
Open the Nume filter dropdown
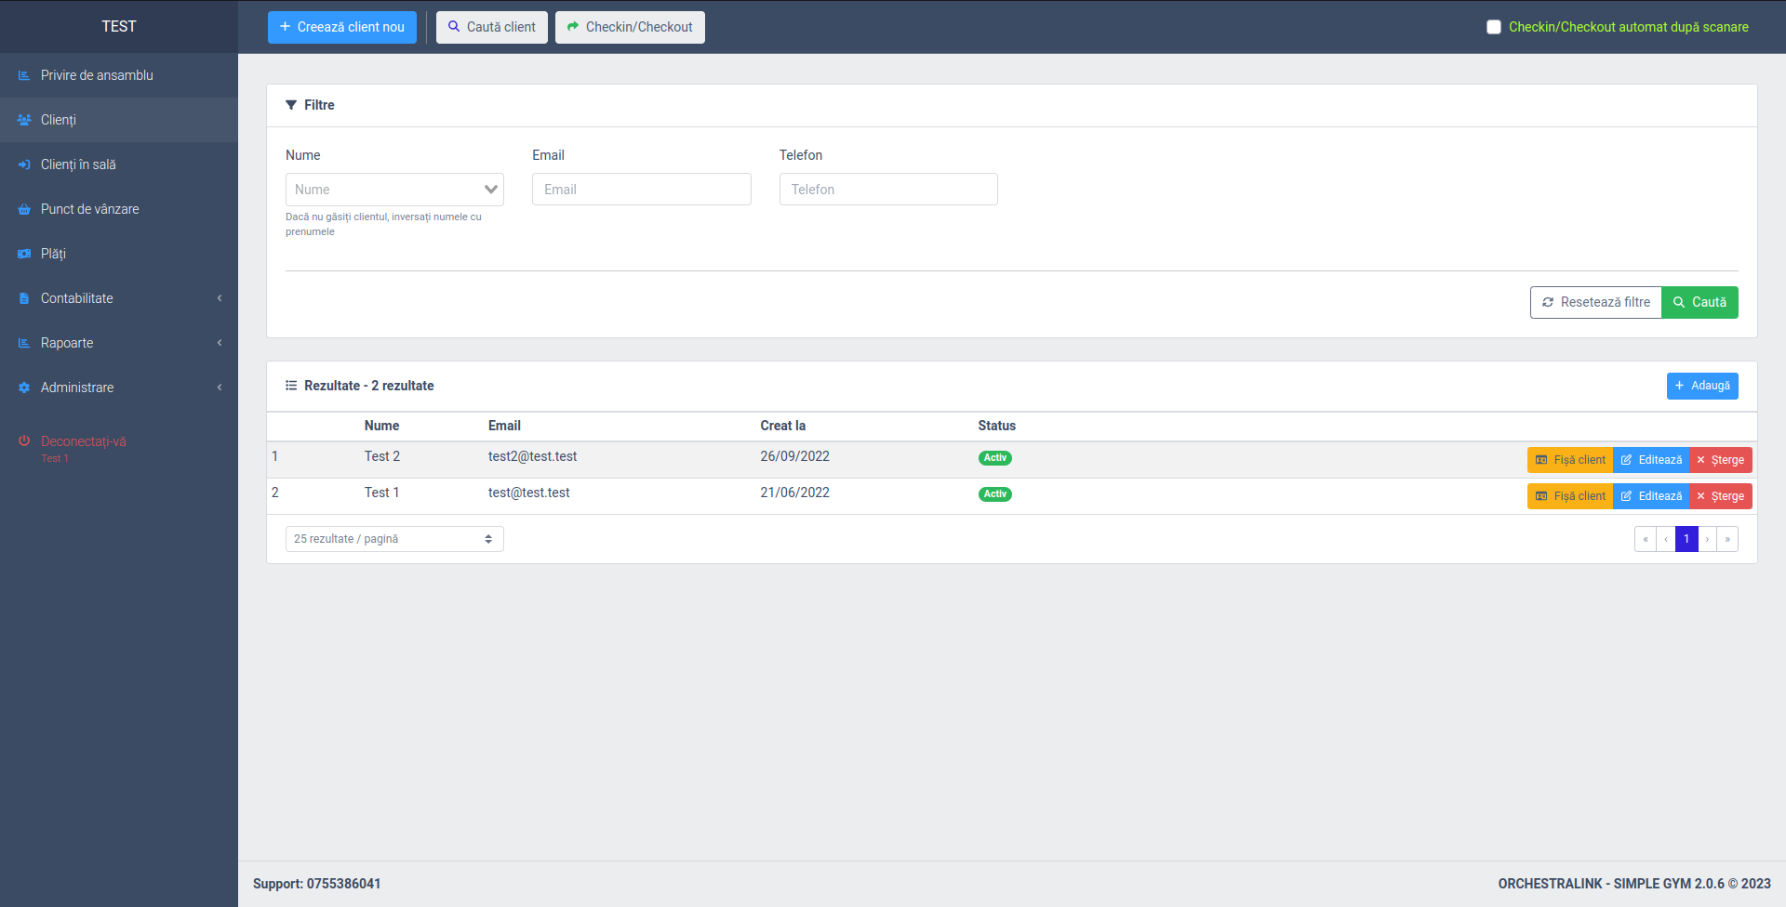click(394, 190)
